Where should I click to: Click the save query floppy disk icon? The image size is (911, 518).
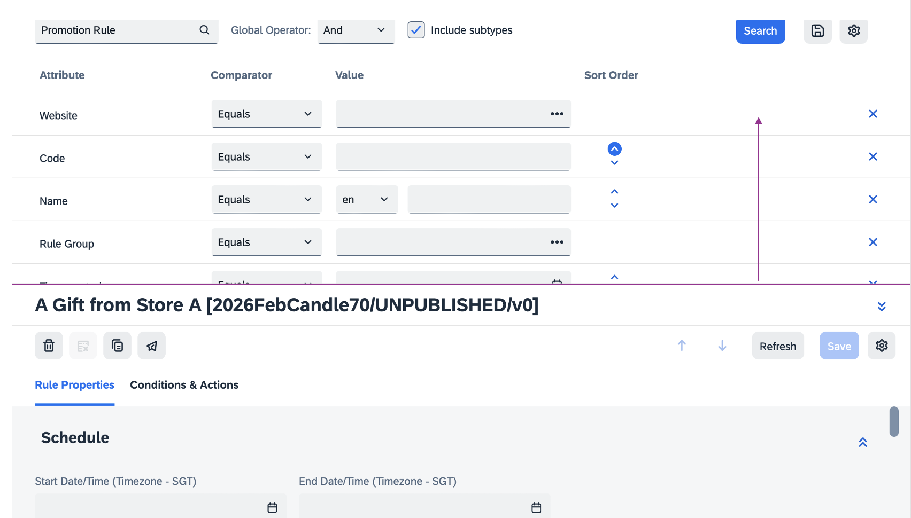pos(817,31)
